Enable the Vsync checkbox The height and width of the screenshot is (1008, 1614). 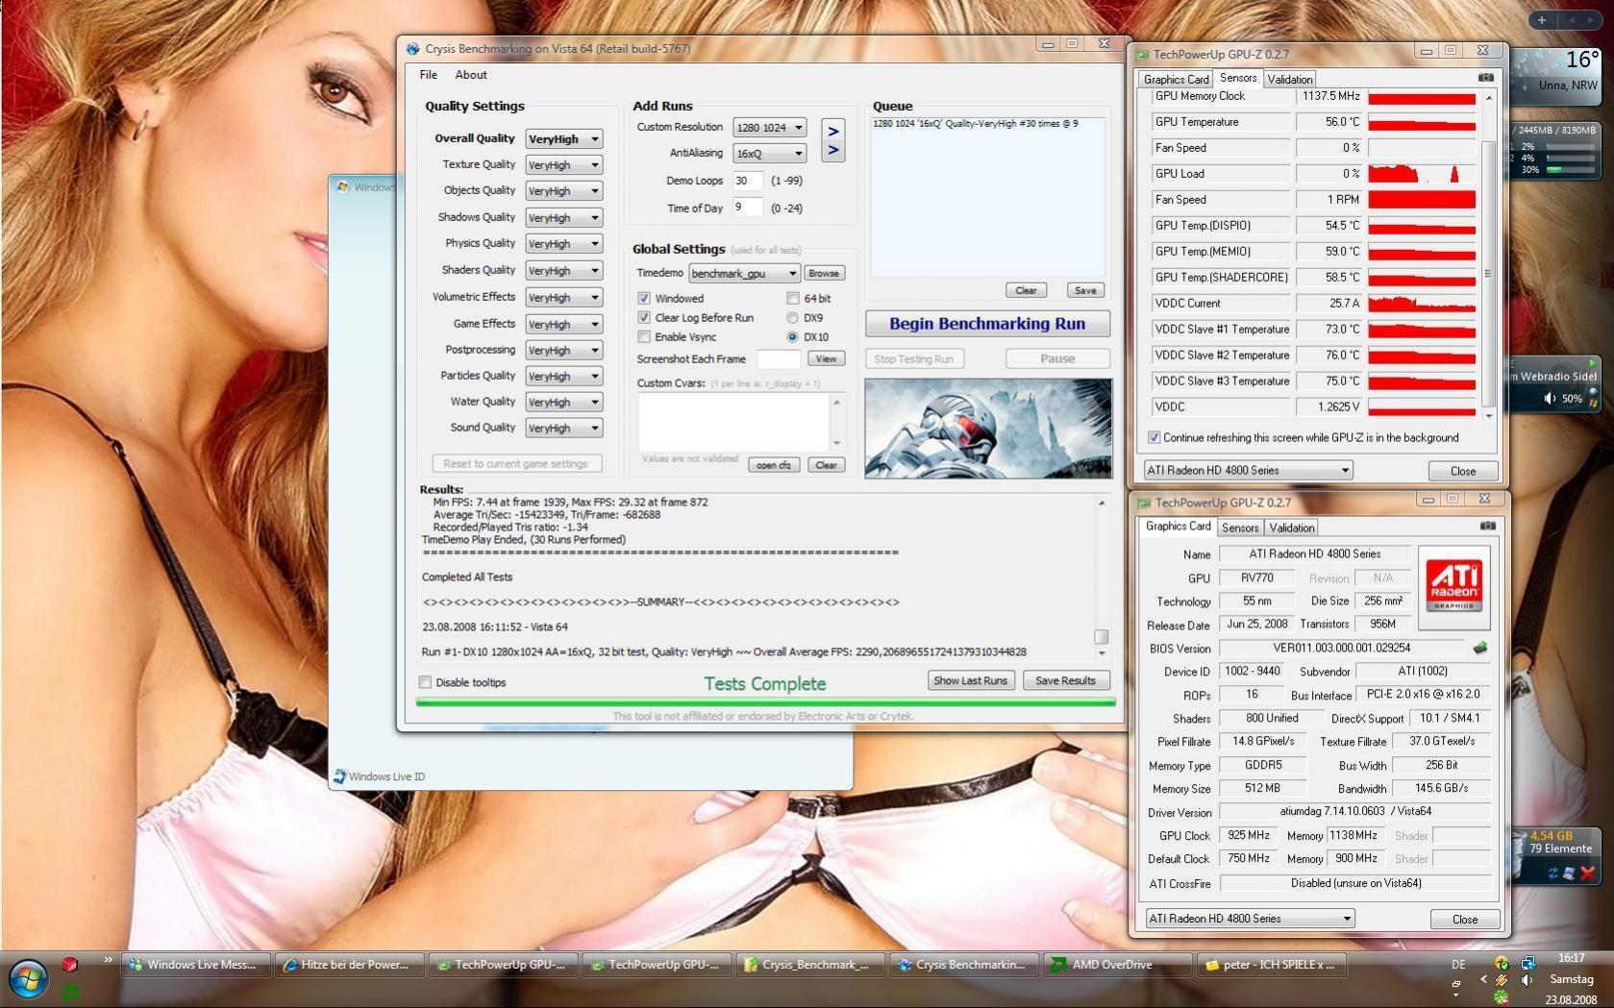tap(644, 337)
